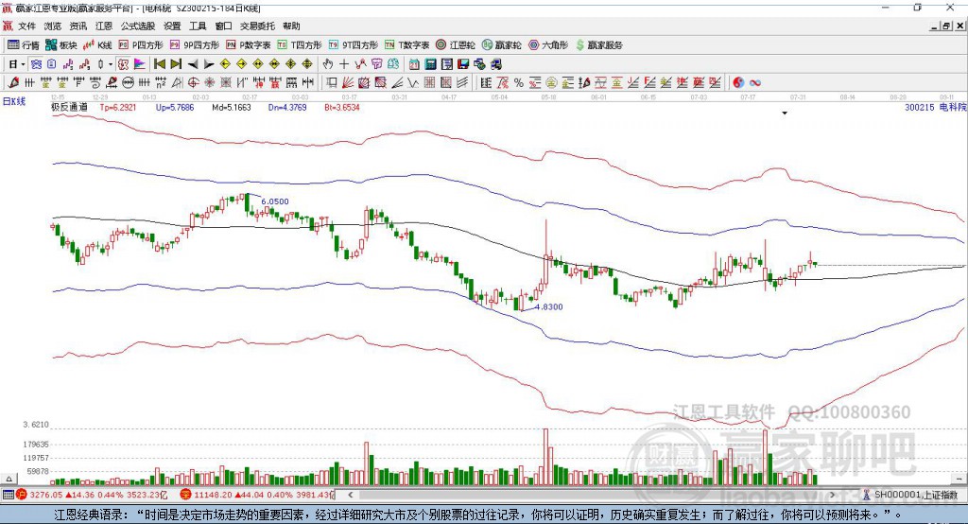Click the 4.8300 low price marker
The width and height of the screenshot is (968, 524).
click(x=549, y=306)
